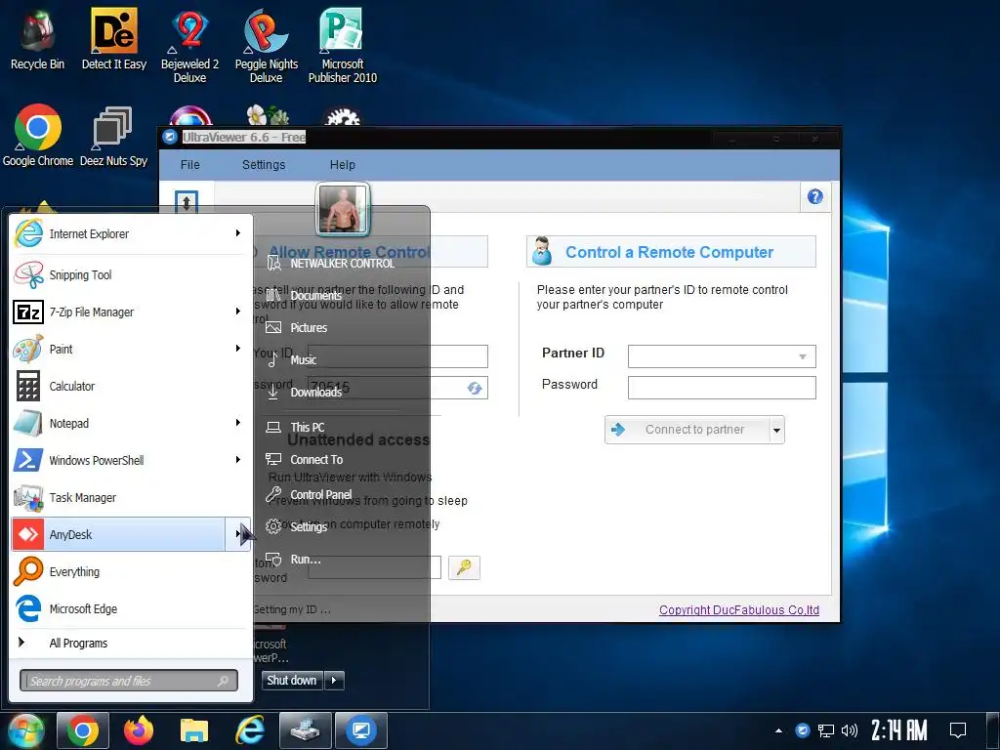Click the volume speaker tray icon
This screenshot has width=1000, height=750.
click(849, 730)
